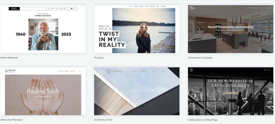Click the Facebook icon on Construction template
This screenshot has width=275, height=124.
[x=189, y=47]
